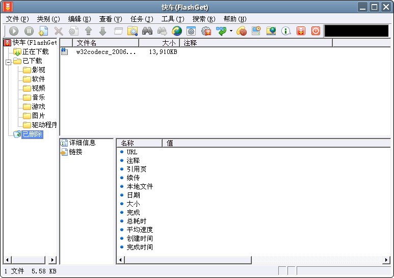Click the 值 column header
Image resolution: width=394 pixels, height=278 pixels.
tap(276, 143)
